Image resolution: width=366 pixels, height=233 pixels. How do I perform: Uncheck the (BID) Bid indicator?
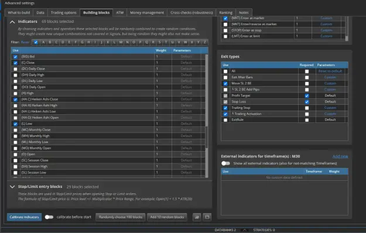(x=15, y=57)
